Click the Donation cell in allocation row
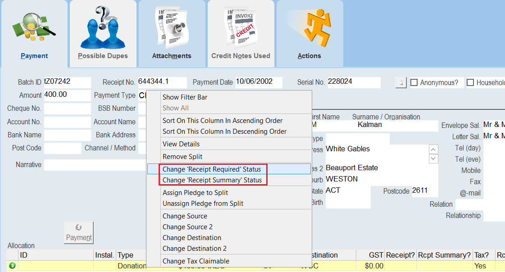This screenshot has width=505, height=272. click(x=132, y=266)
